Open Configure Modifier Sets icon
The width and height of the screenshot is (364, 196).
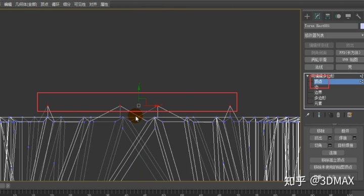pyautogui.click(x=349, y=114)
